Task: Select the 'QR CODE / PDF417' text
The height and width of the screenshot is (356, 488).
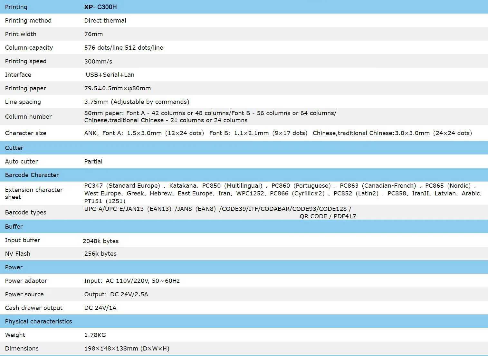Action: point(328,216)
